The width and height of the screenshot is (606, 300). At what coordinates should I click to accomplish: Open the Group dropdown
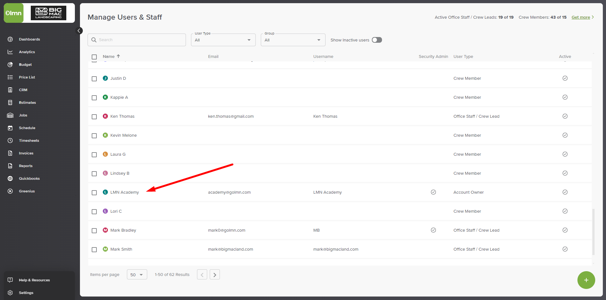pos(293,40)
